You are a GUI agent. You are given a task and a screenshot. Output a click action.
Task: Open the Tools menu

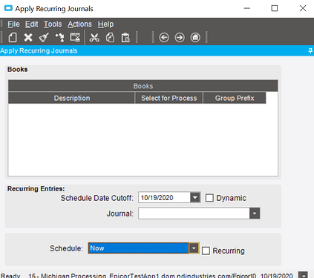pos(53,24)
